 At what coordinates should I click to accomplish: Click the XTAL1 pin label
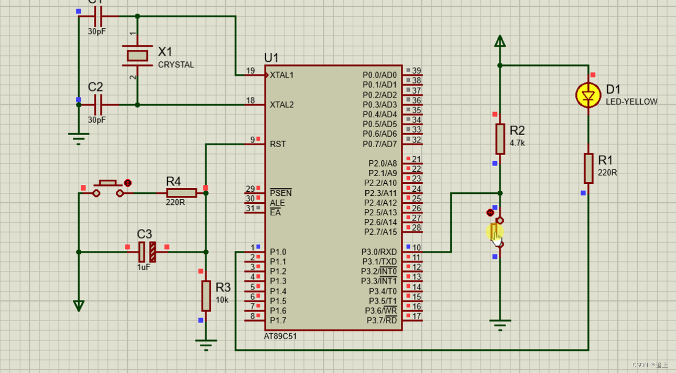pos(282,75)
